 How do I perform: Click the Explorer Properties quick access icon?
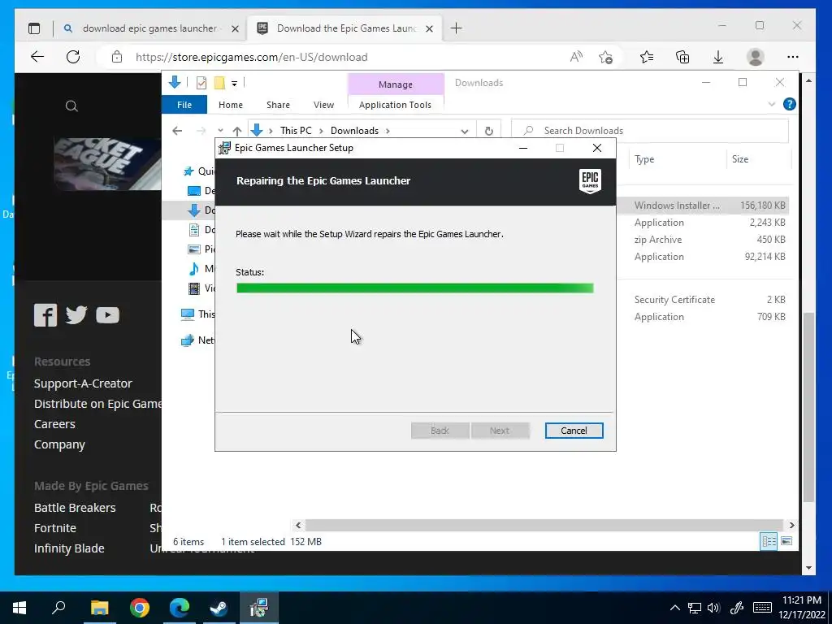201,83
